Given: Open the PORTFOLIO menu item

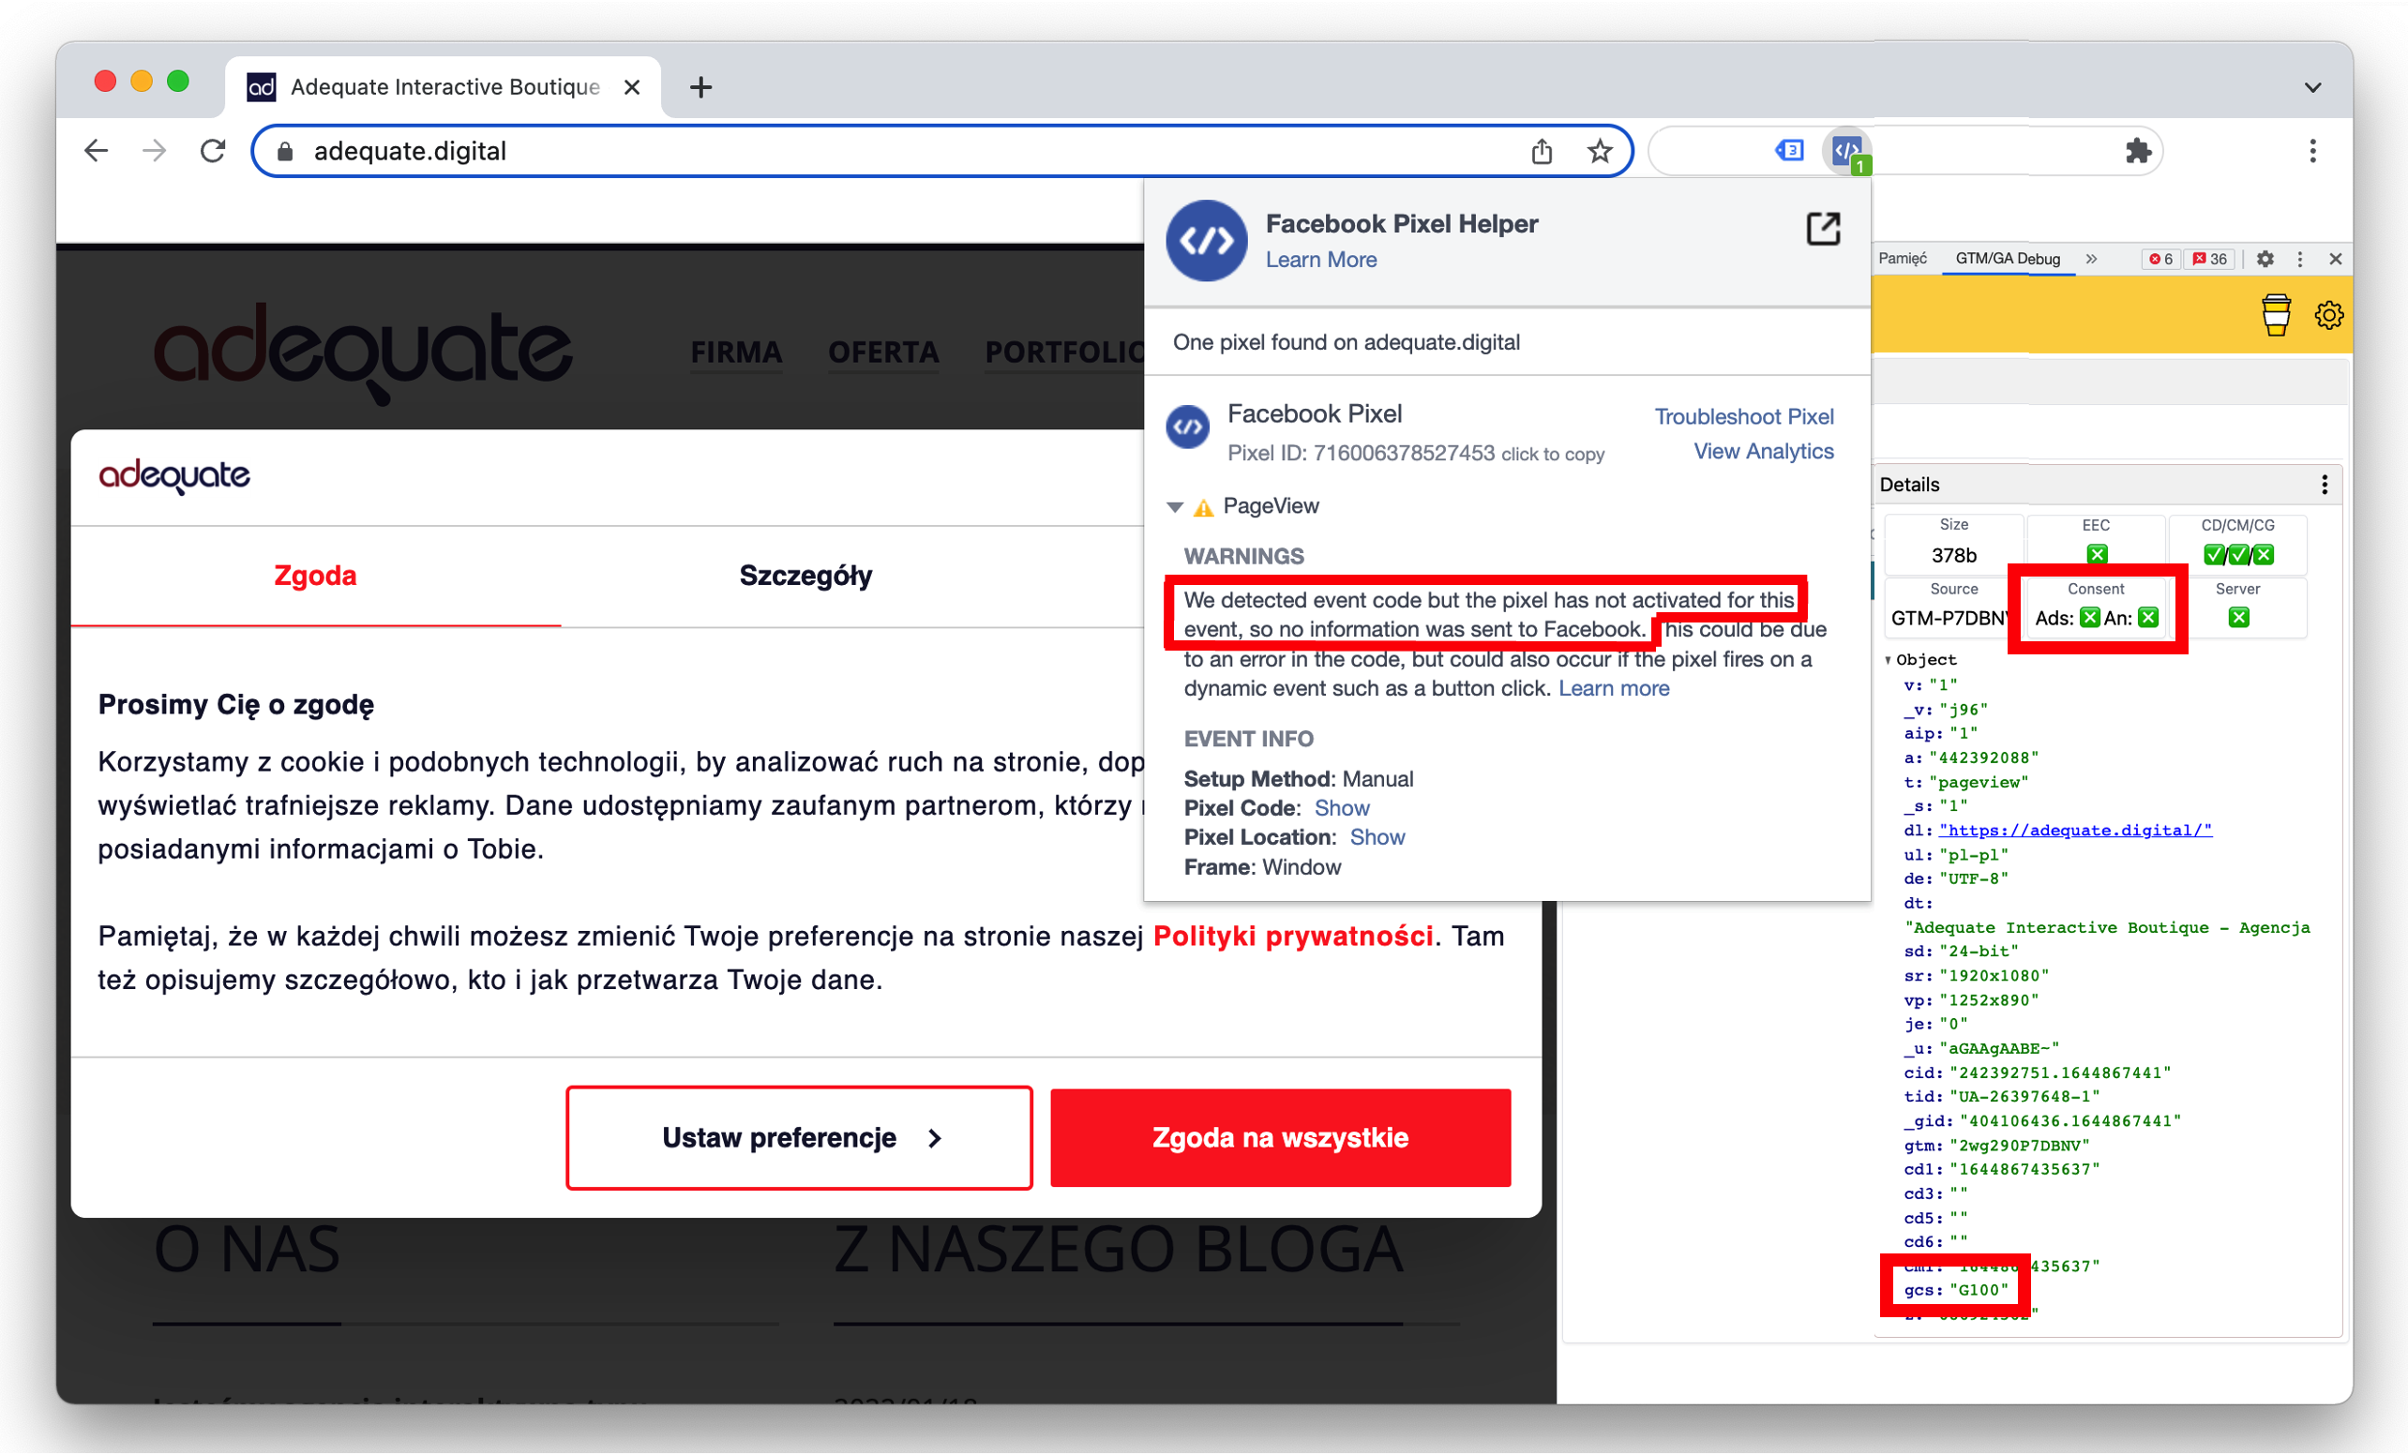Looking at the screenshot, I should [1064, 352].
